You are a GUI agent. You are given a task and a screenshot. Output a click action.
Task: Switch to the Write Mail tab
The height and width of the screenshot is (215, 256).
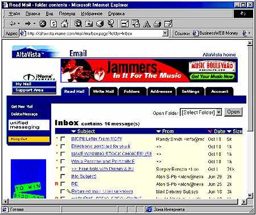104,92
